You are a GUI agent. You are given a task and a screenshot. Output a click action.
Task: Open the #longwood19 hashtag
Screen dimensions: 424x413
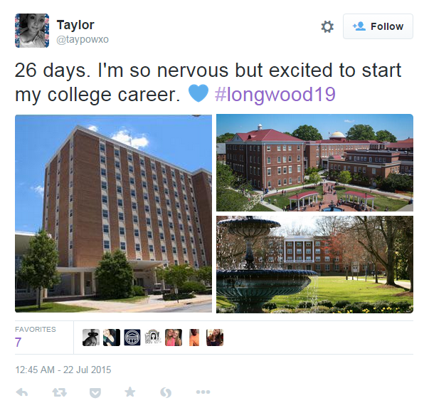(275, 95)
